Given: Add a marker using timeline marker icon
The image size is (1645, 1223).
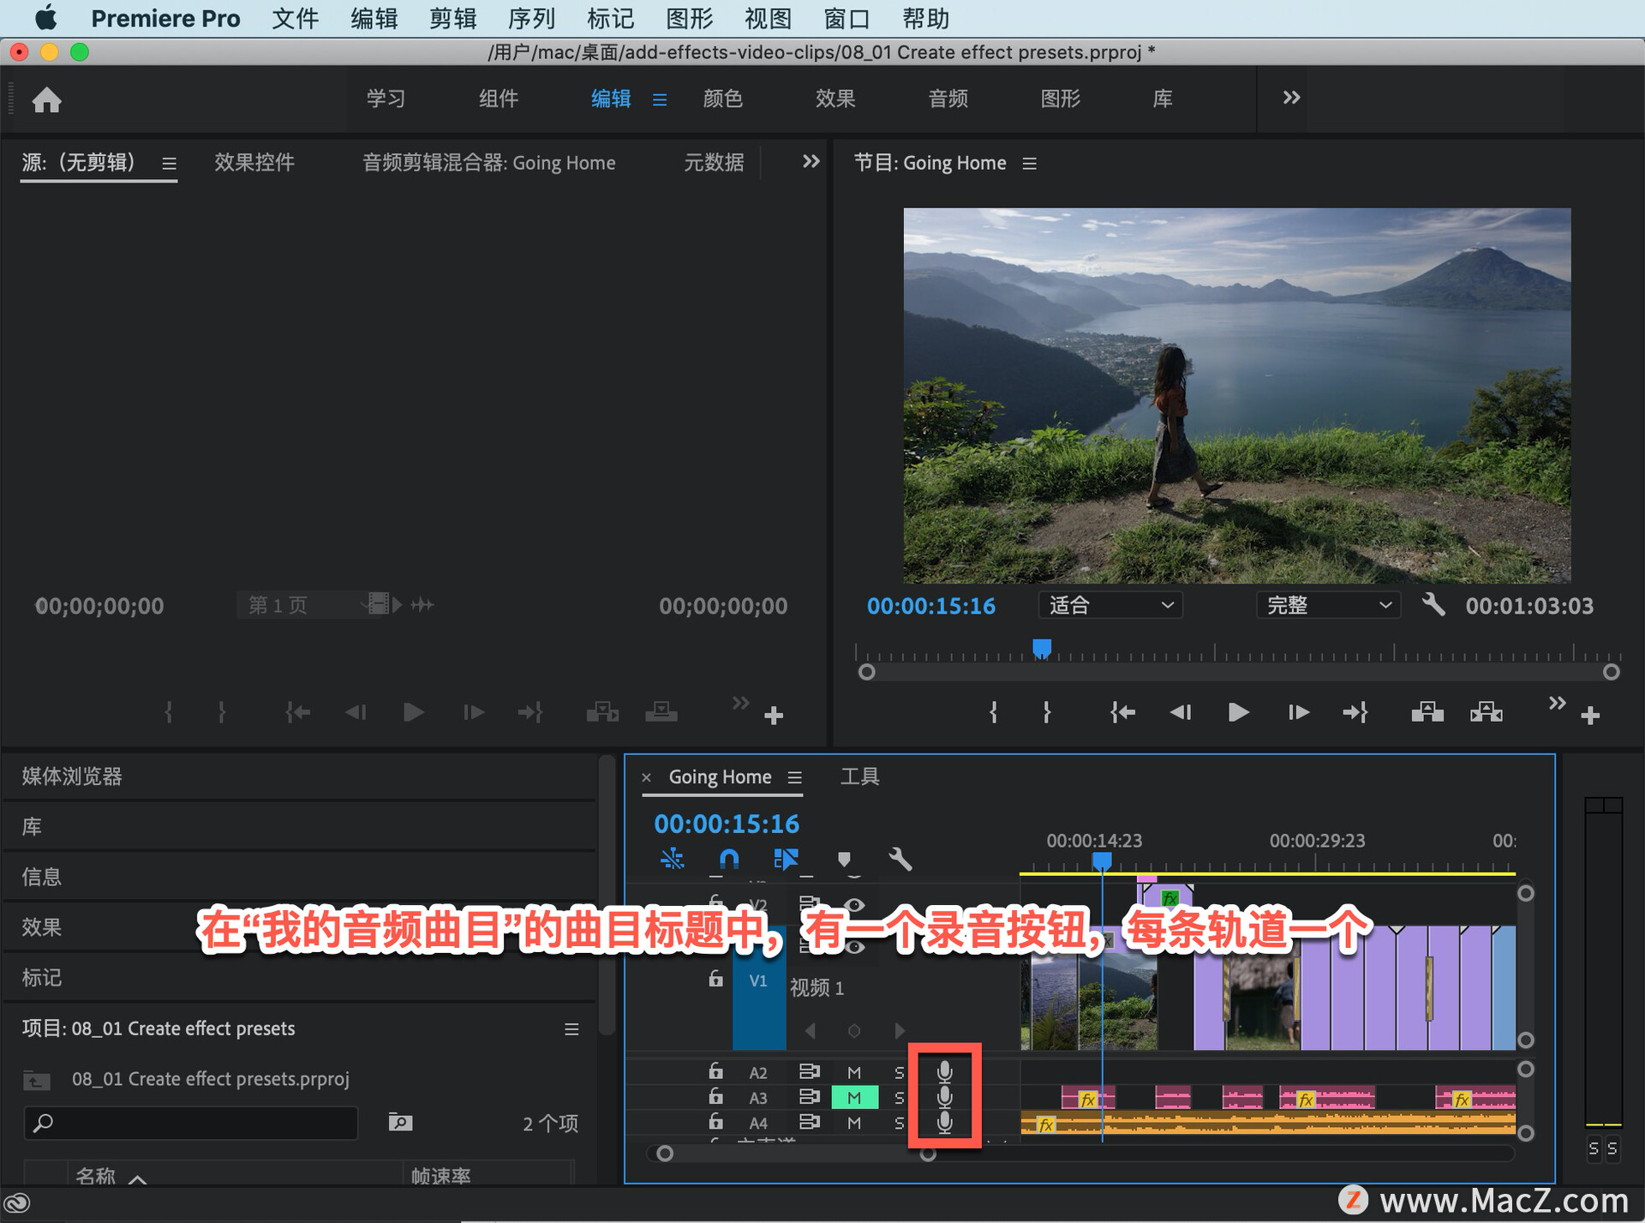Looking at the screenshot, I should click(844, 859).
